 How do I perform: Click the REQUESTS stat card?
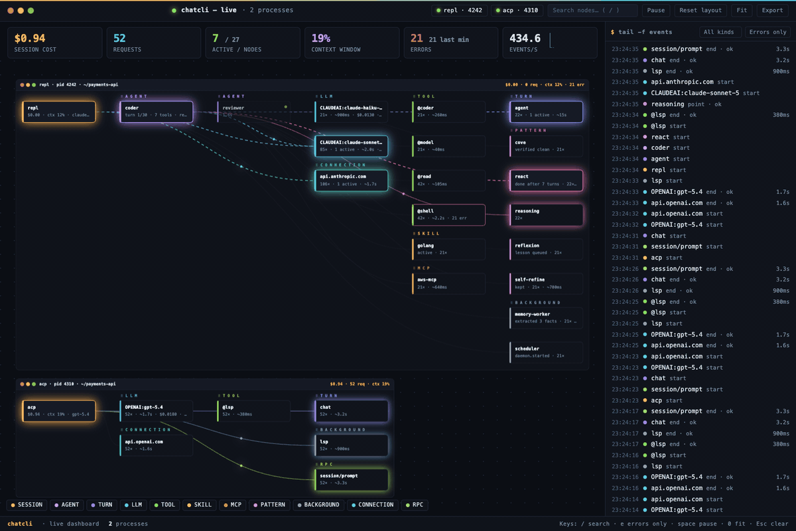click(x=154, y=42)
